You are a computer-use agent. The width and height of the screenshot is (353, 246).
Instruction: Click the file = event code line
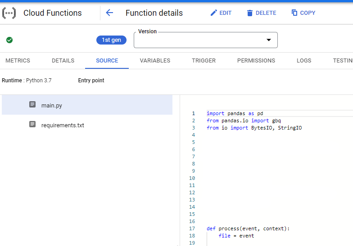(236, 236)
